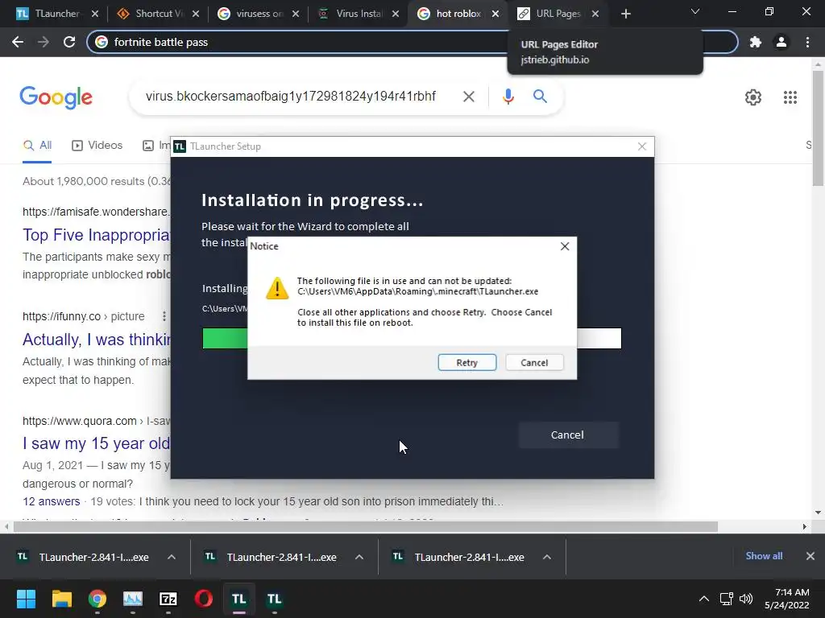Image resolution: width=825 pixels, height=618 pixels.
Task: Go forward in Chrome browser
Action: (x=44, y=42)
